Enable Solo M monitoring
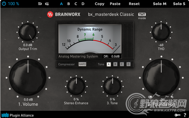This screenshot has height=118, width=189. 160,4
